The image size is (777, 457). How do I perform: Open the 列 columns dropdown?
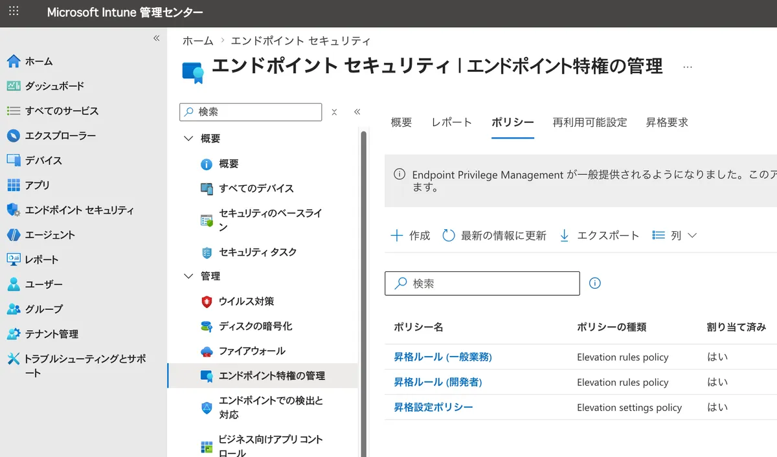[x=675, y=236]
